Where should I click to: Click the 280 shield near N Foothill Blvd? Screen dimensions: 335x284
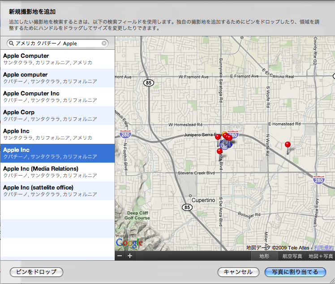[125, 134]
